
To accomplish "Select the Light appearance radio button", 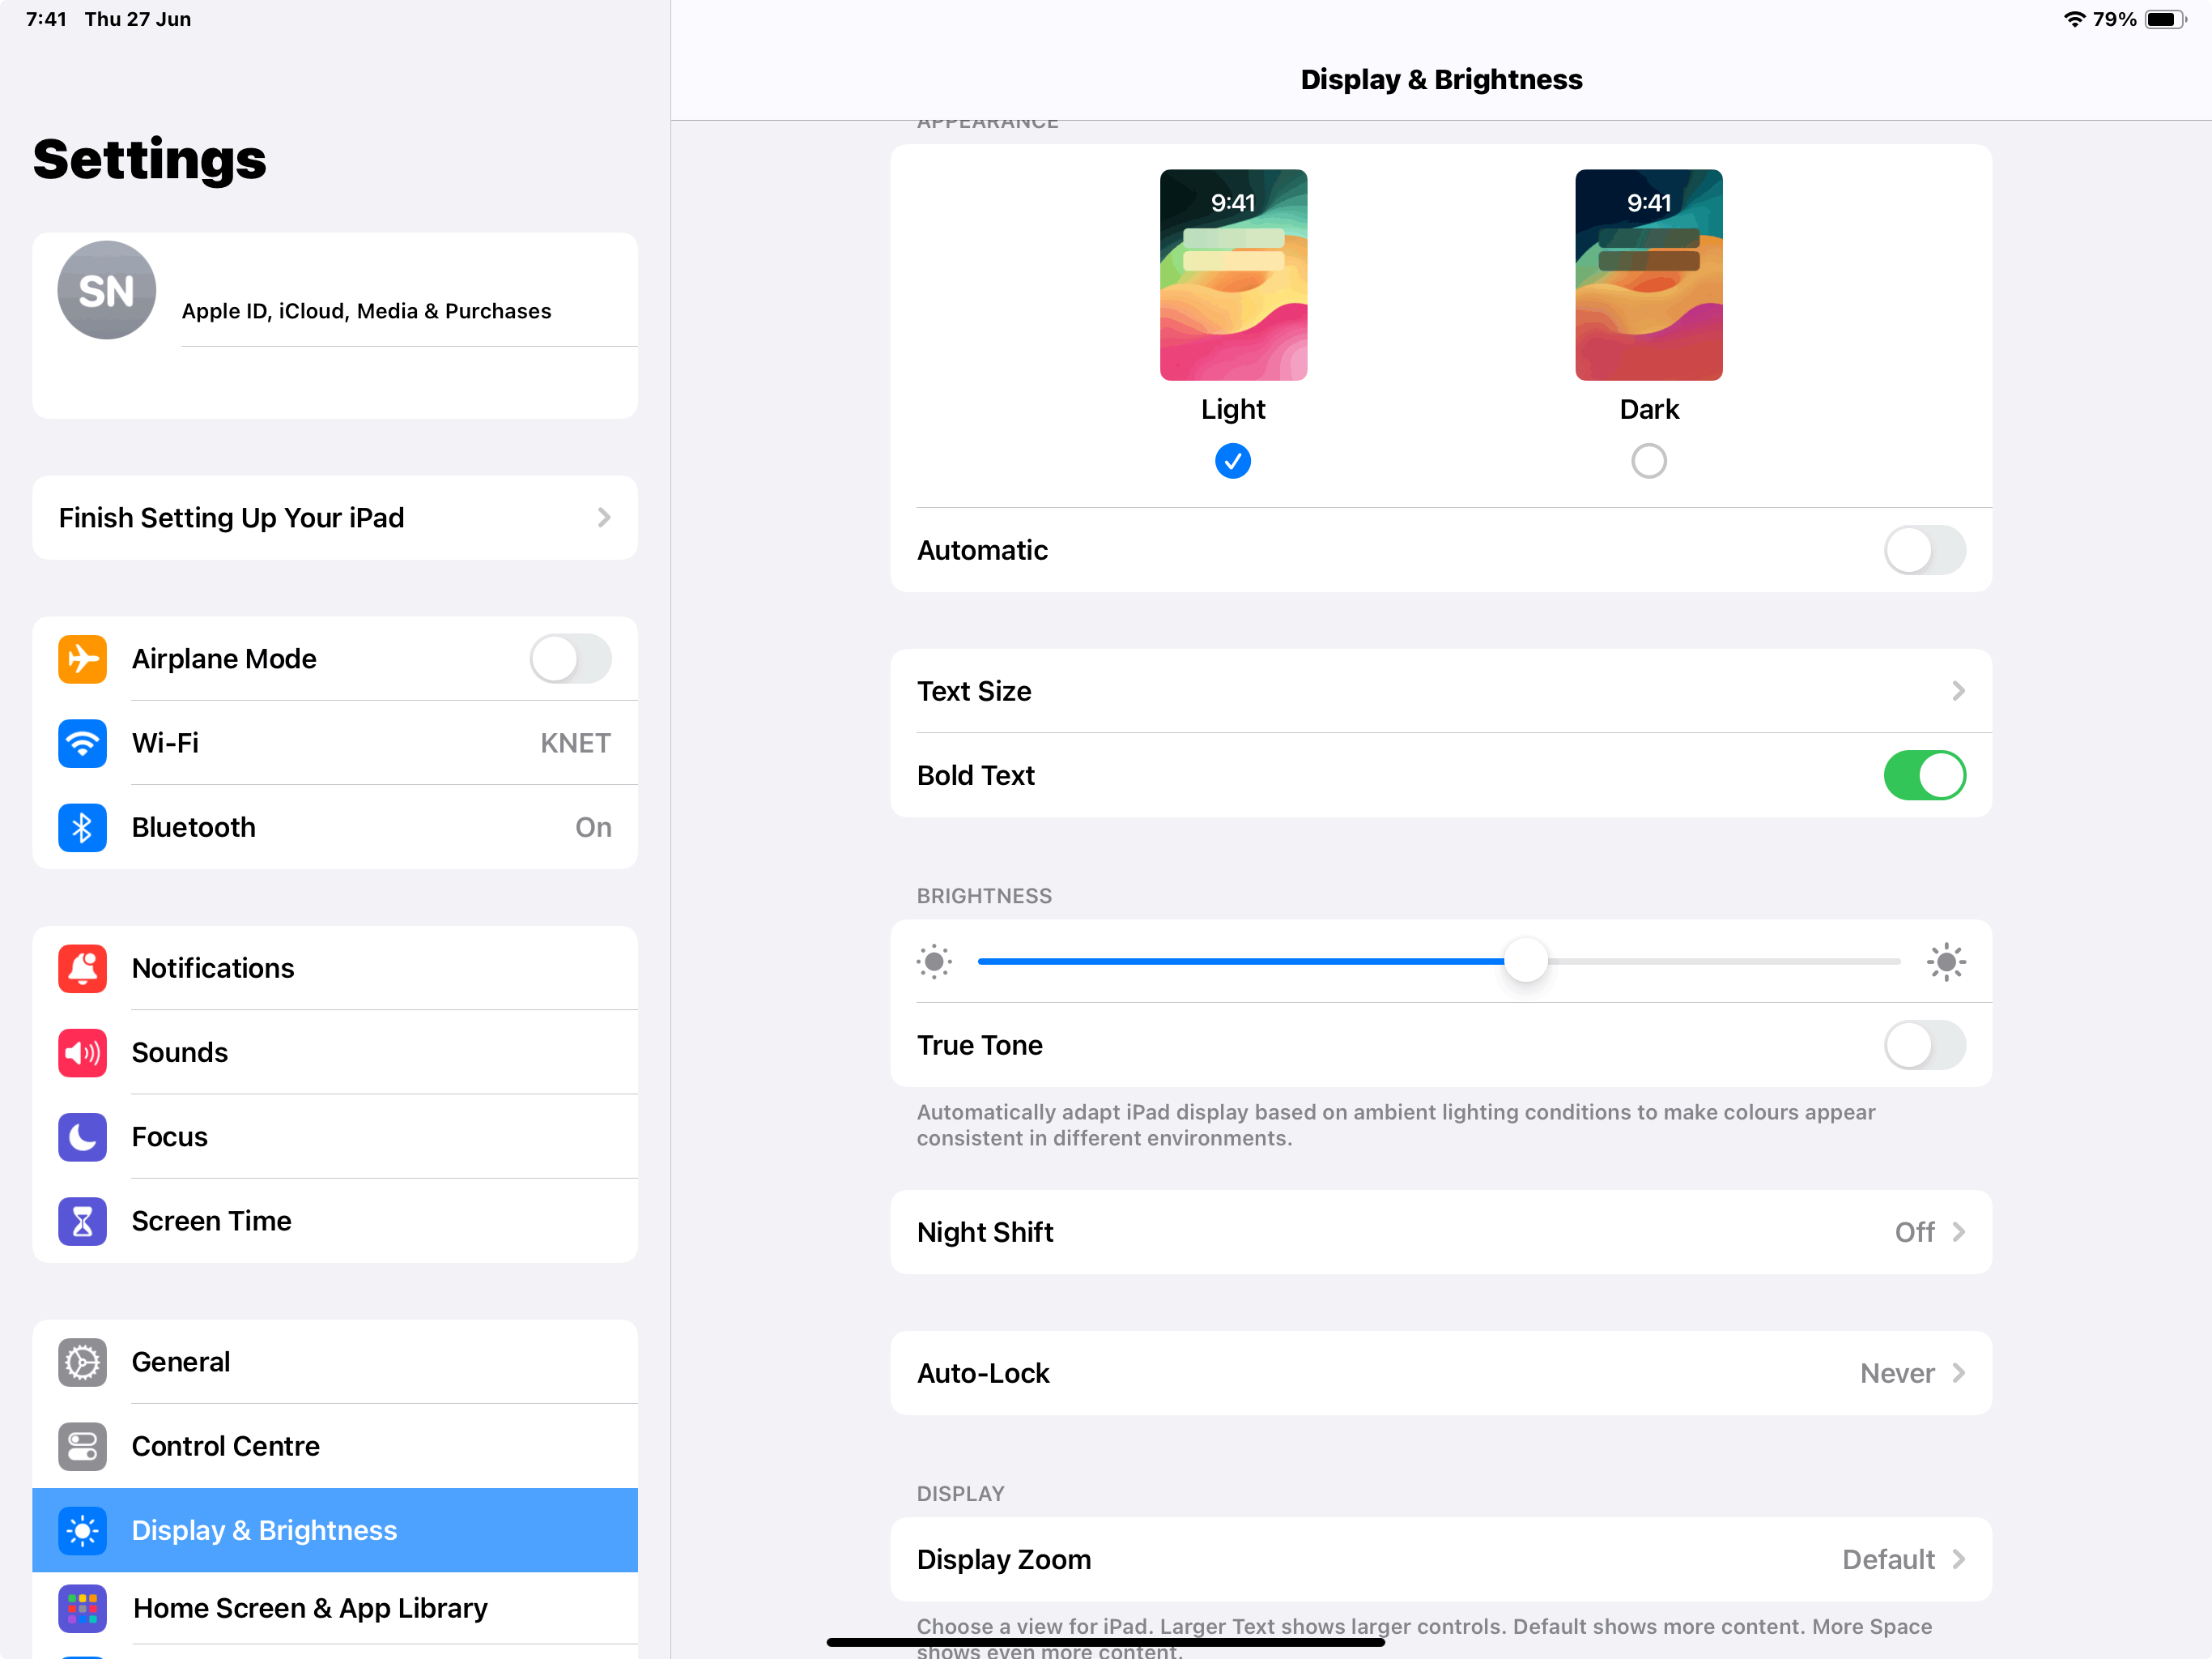I will (x=1233, y=461).
